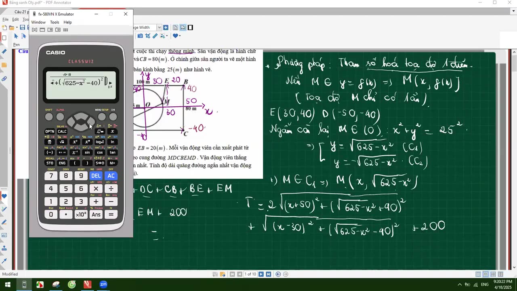Screen dimensions: 517x291
Task: Click the plus key on calculator
Action: pyautogui.click(x=96, y=202)
